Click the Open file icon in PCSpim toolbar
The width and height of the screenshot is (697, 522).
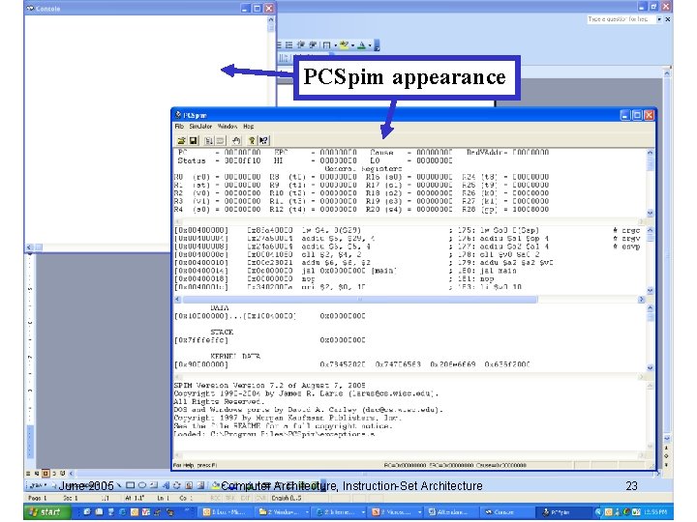click(x=181, y=141)
